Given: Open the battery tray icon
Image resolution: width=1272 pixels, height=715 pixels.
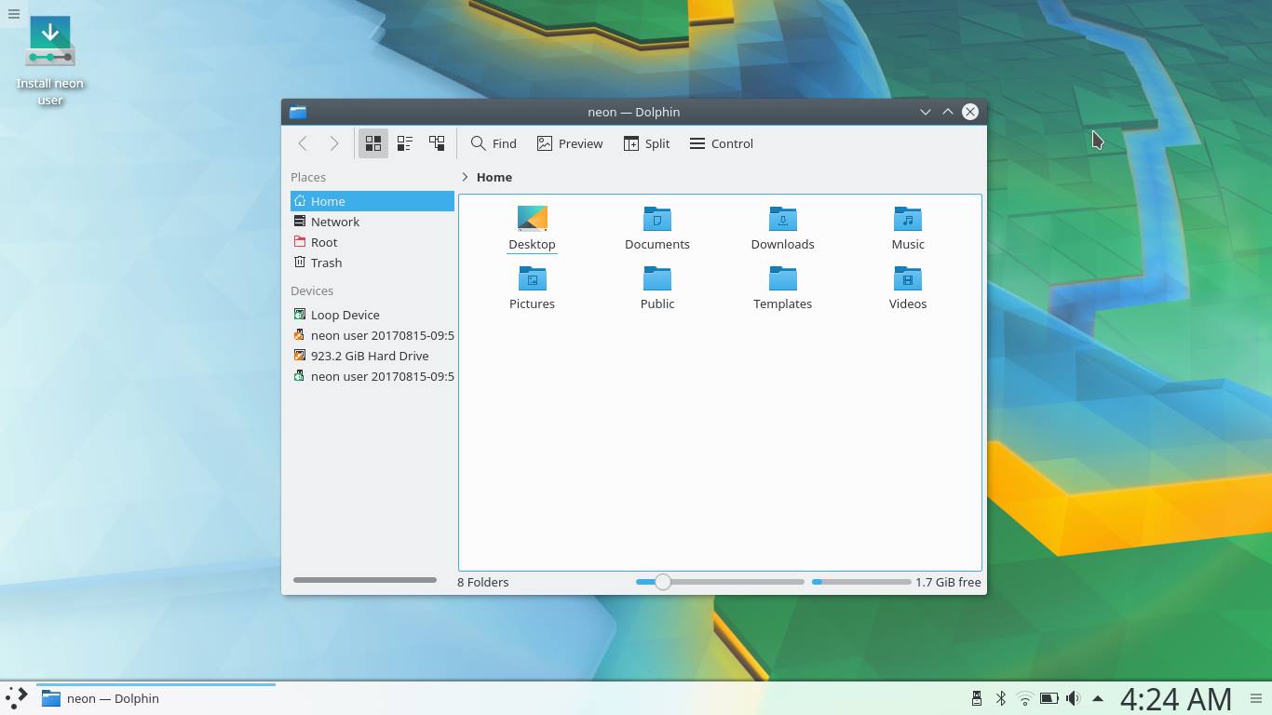Looking at the screenshot, I should (x=1049, y=698).
